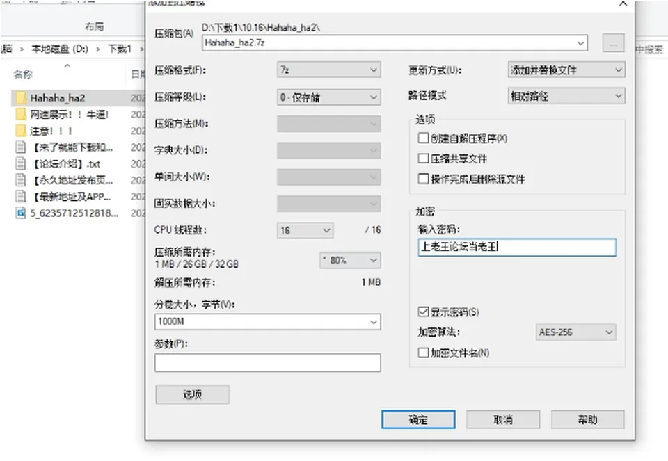Click the 取消 button
Screen dimensions: 668x461
(502, 420)
